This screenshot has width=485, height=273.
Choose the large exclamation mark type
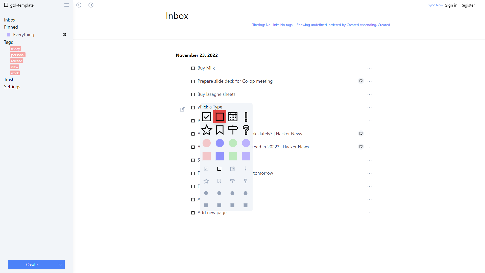tap(246, 117)
